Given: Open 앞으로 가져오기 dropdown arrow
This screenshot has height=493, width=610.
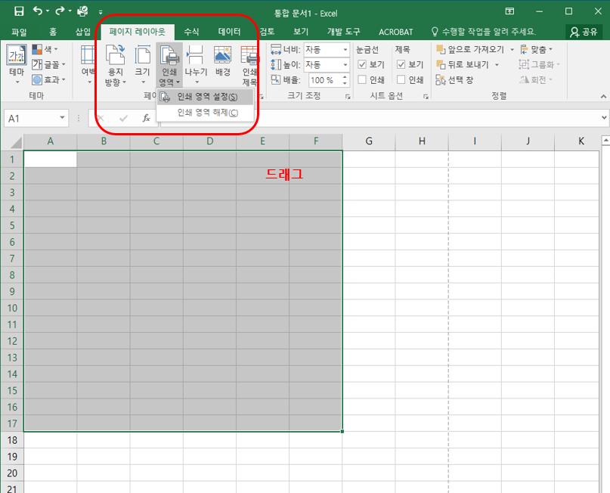Looking at the screenshot, I should pos(512,49).
